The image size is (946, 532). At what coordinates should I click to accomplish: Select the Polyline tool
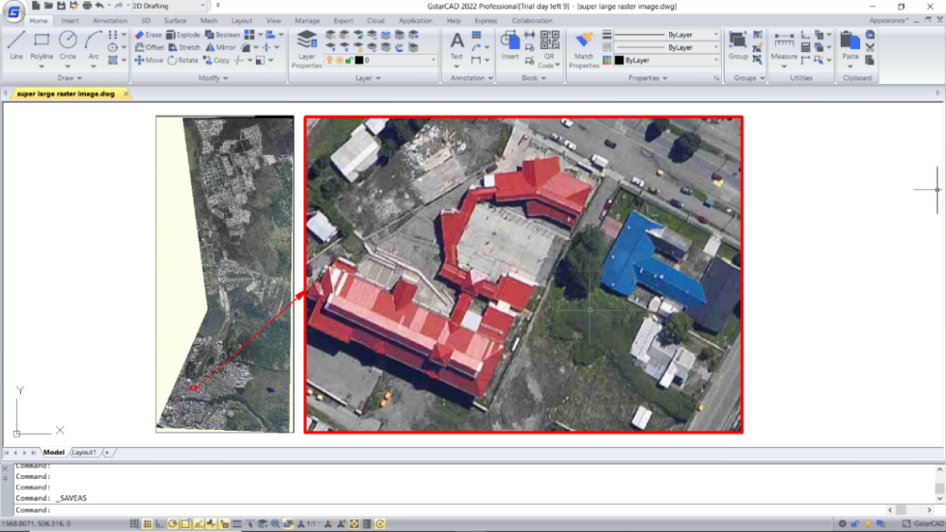pyautogui.click(x=42, y=46)
